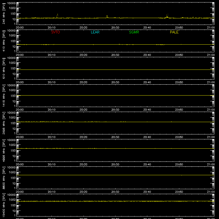Click the 245 MHz burst spike near 20:12

point(57,16)
